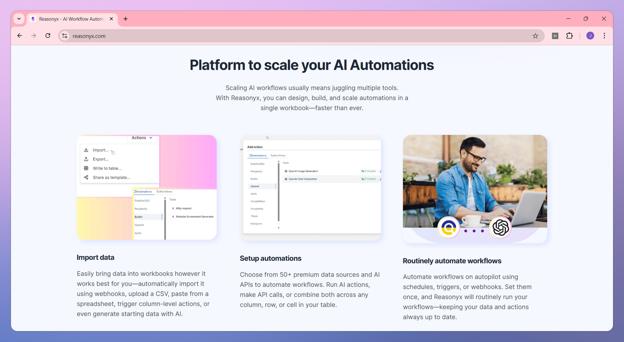
Task: Open the Chrome three-dot menu
Action: [x=604, y=36]
